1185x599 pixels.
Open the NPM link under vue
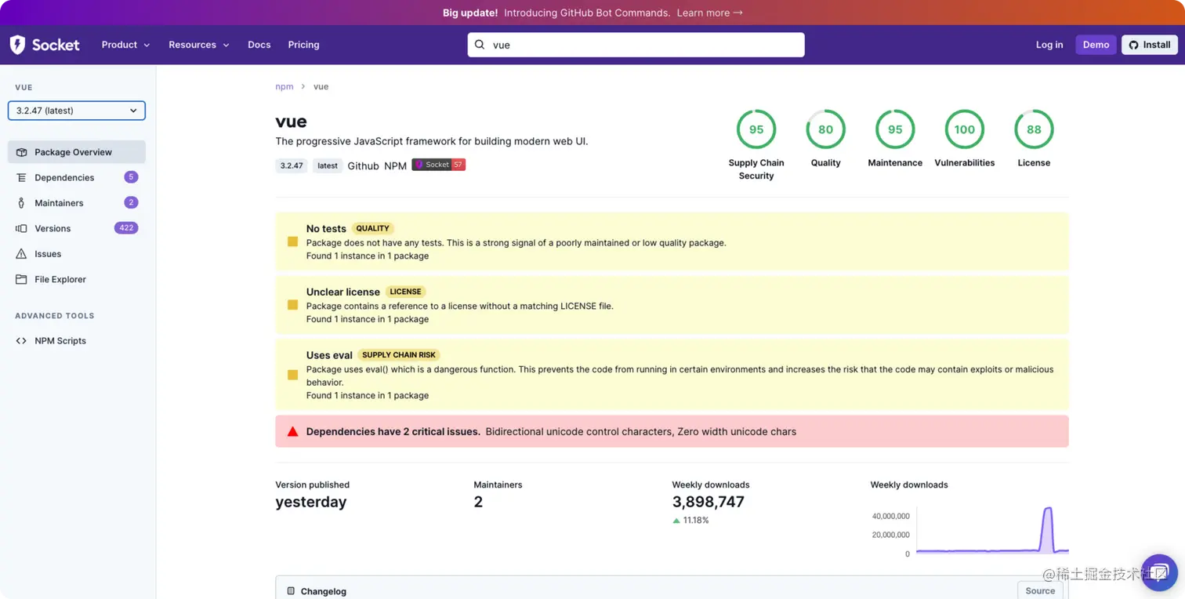[395, 165]
